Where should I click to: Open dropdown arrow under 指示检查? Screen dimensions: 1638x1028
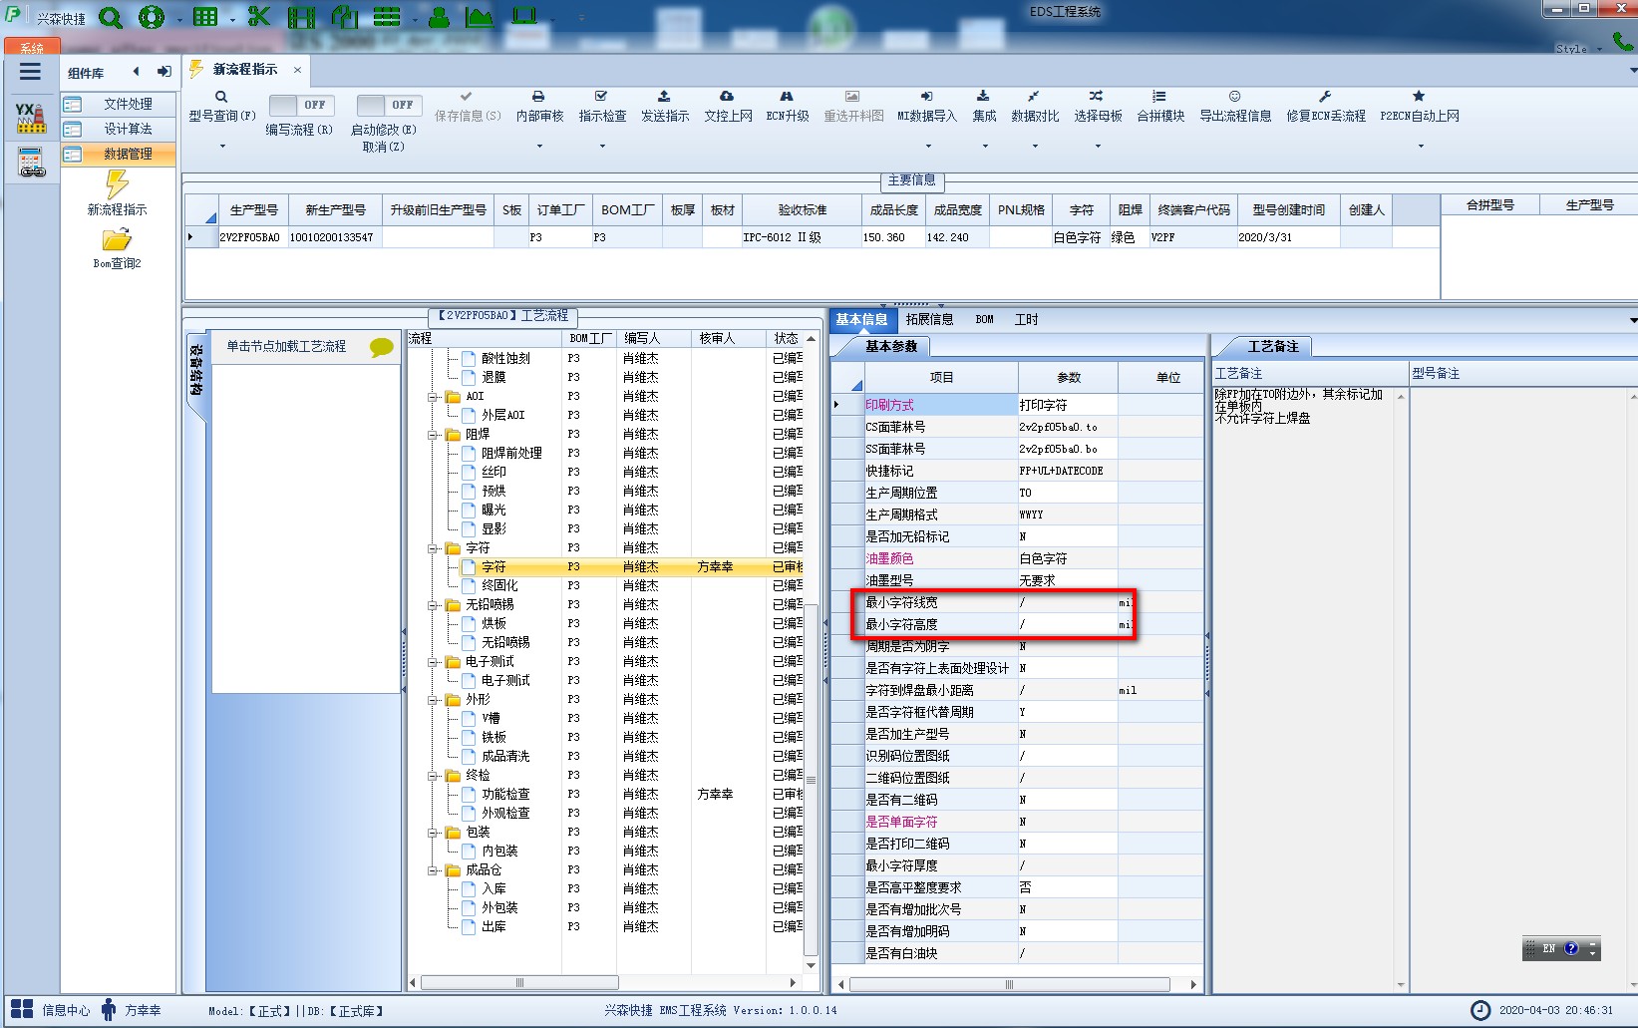[x=602, y=147]
